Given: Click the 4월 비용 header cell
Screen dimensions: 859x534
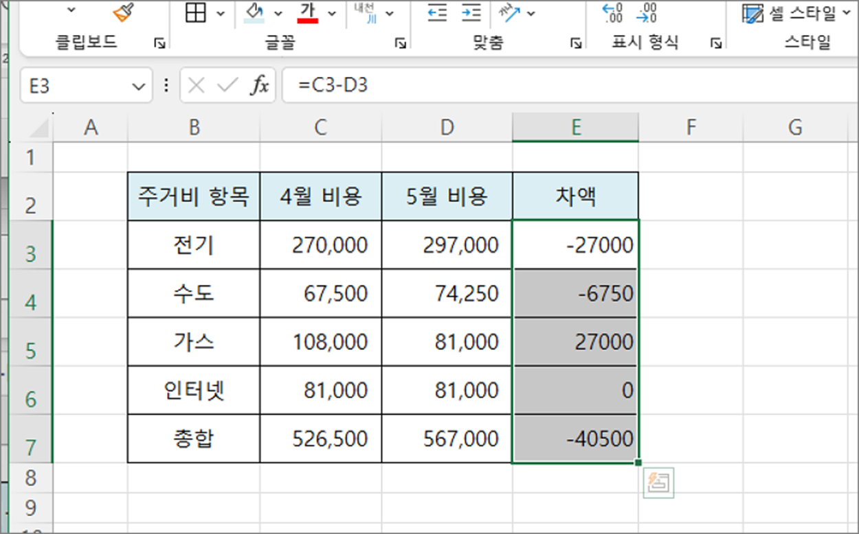Looking at the screenshot, I should (321, 197).
